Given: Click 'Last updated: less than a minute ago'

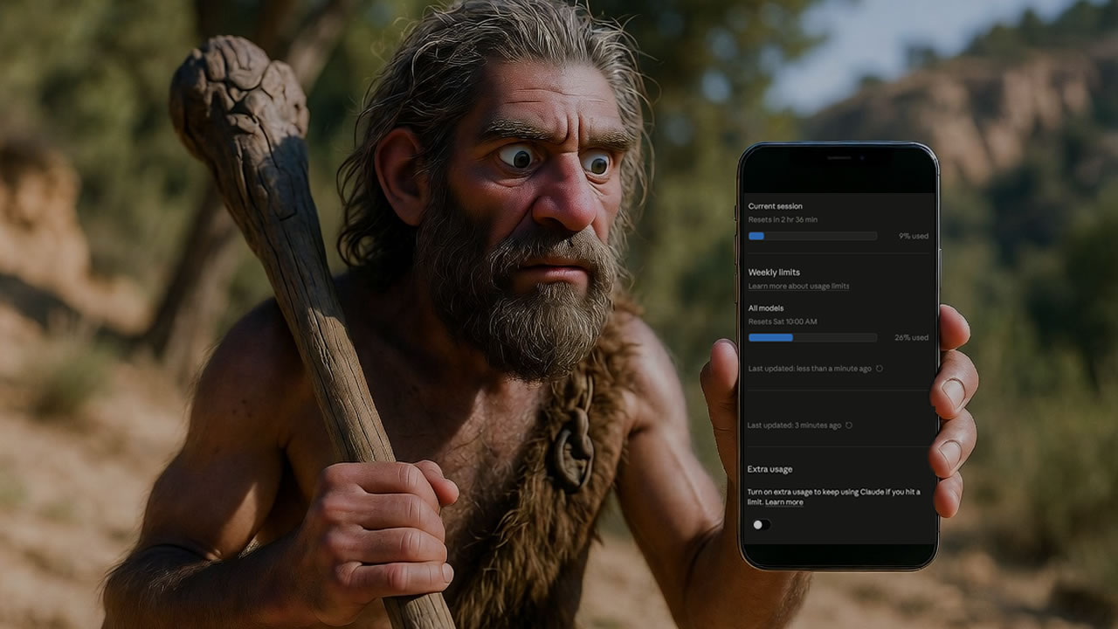Looking at the screenshot, I should coord(810,369).
